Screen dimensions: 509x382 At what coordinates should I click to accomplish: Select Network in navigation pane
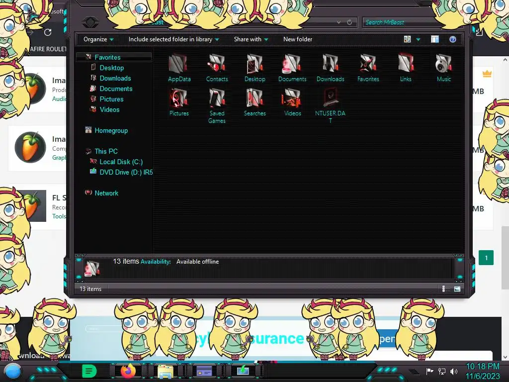click(x=106, y=193)
